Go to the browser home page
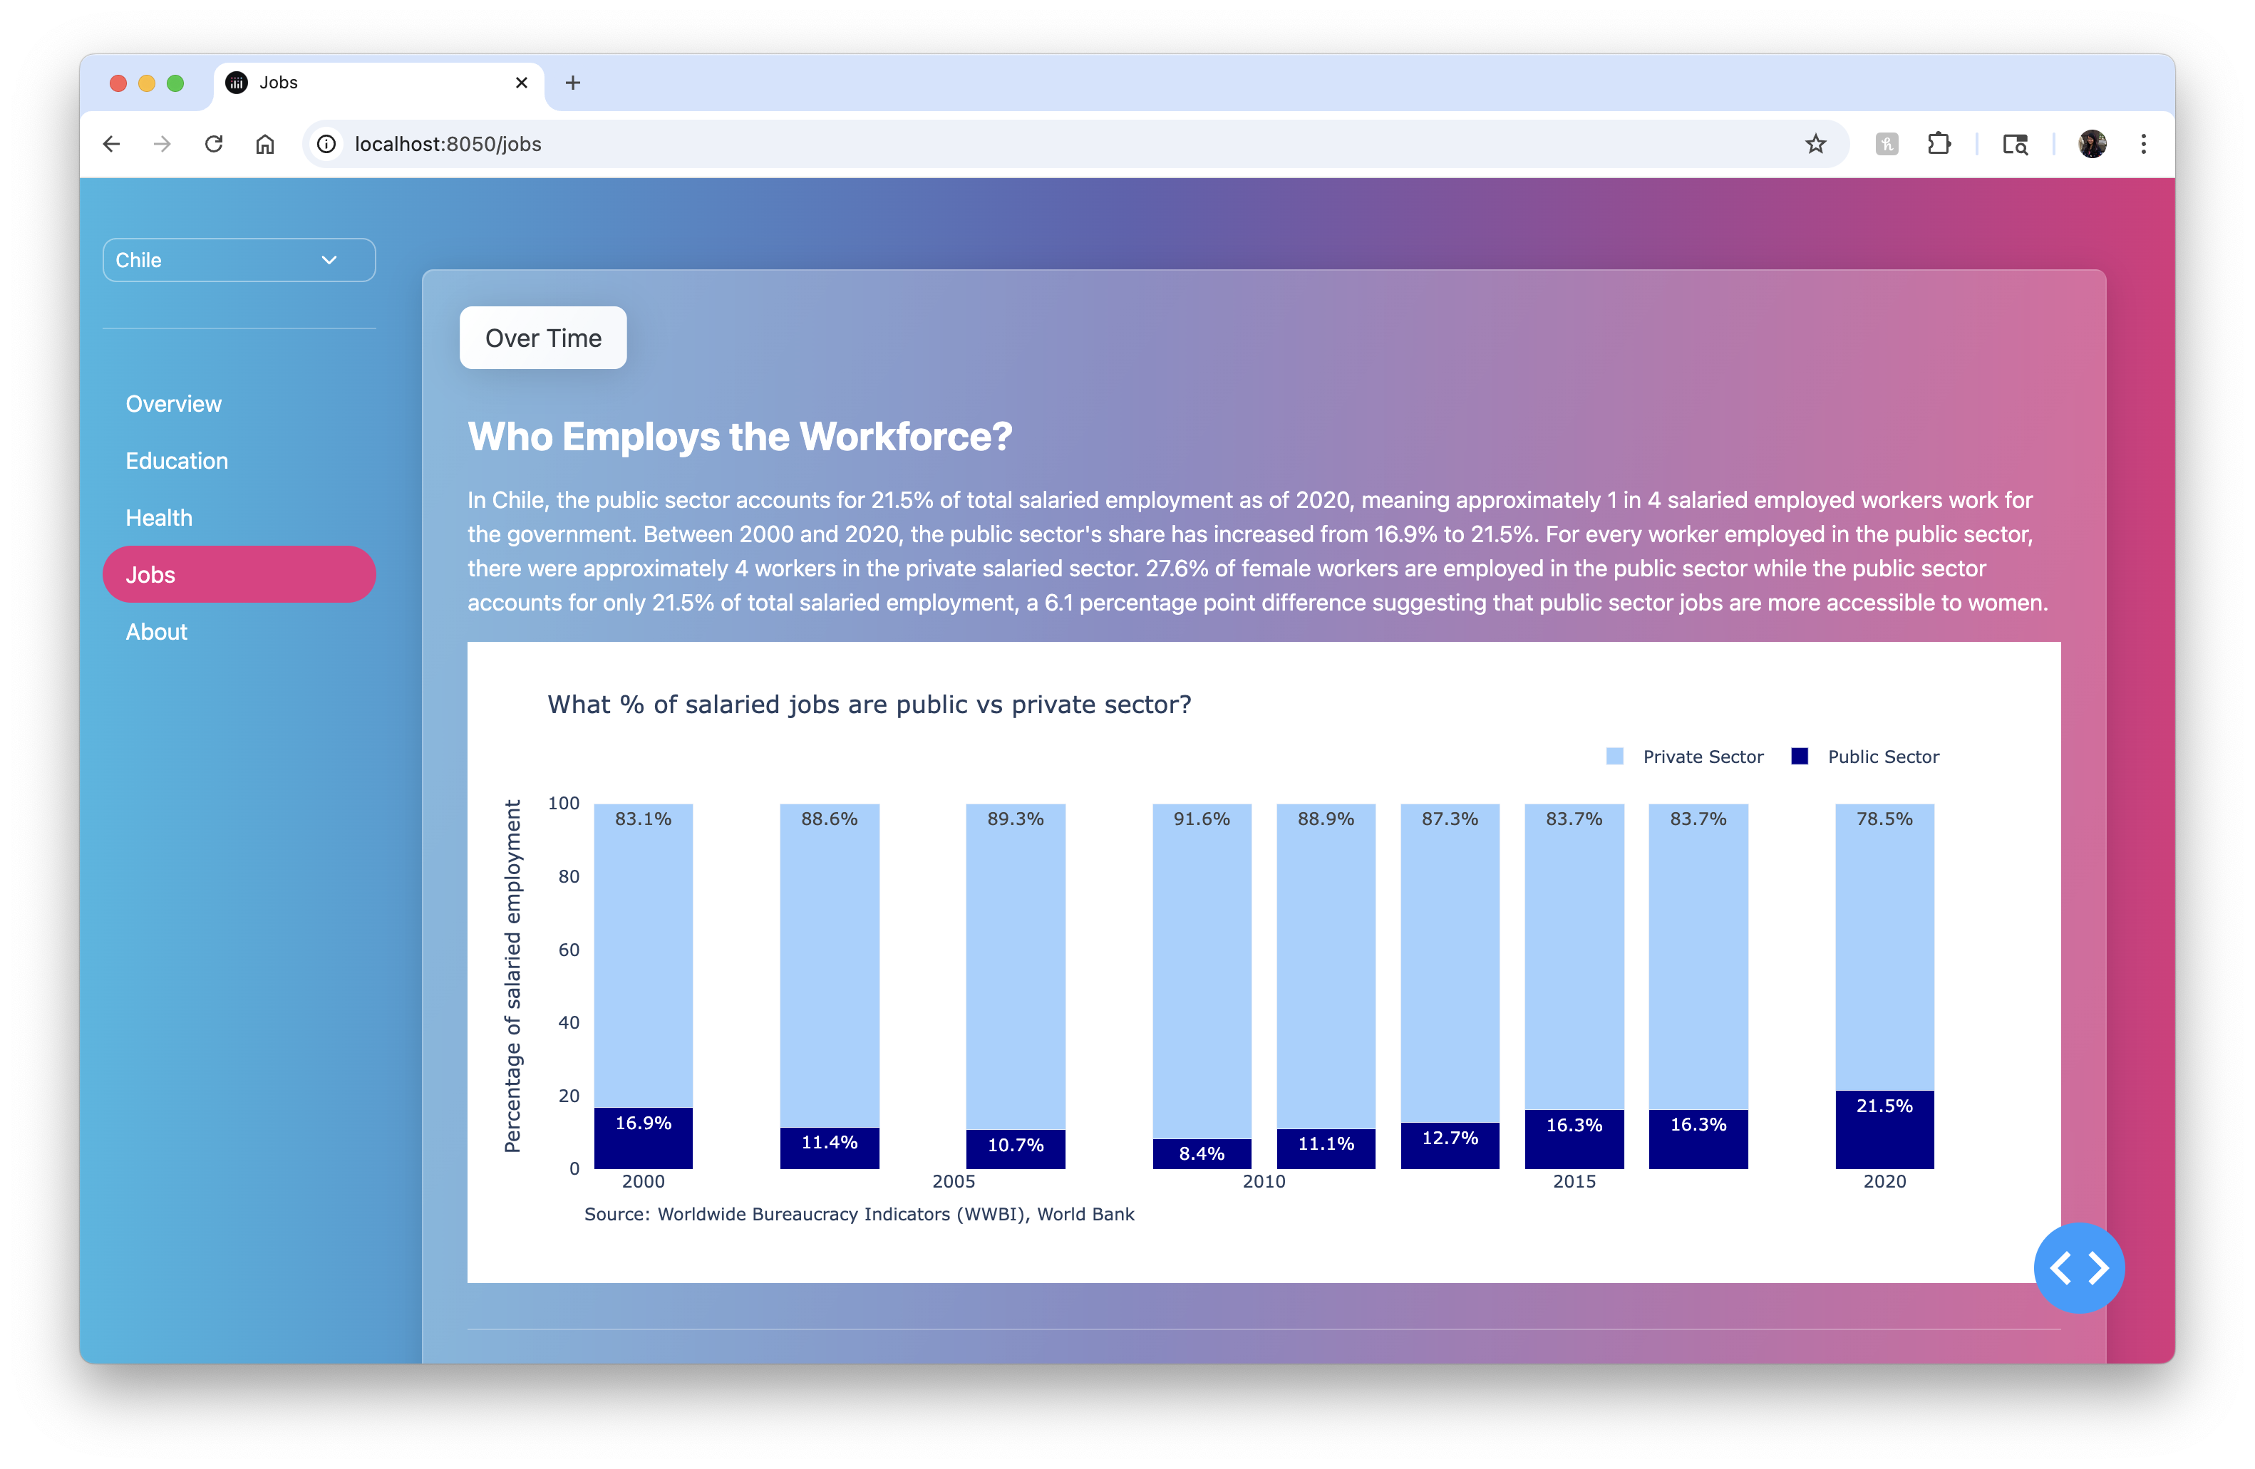Viewport: 2255px width, 1469px height. coord(265,144)
